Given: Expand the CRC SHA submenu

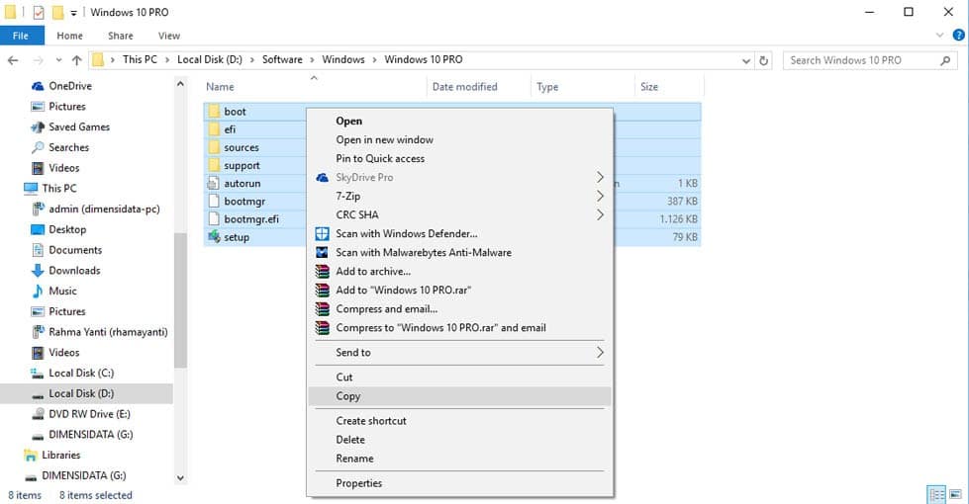Looking at the screenshot, I should coord(600,214).
